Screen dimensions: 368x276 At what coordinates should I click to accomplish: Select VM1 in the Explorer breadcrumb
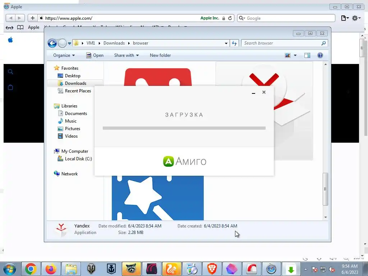[x=91, y=43]
